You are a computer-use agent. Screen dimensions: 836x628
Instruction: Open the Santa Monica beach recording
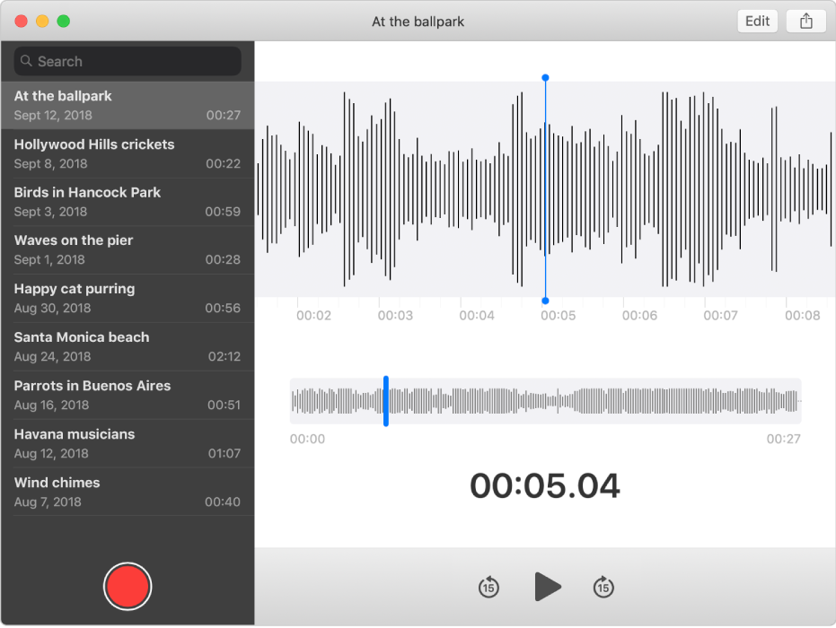pos(128,347)
